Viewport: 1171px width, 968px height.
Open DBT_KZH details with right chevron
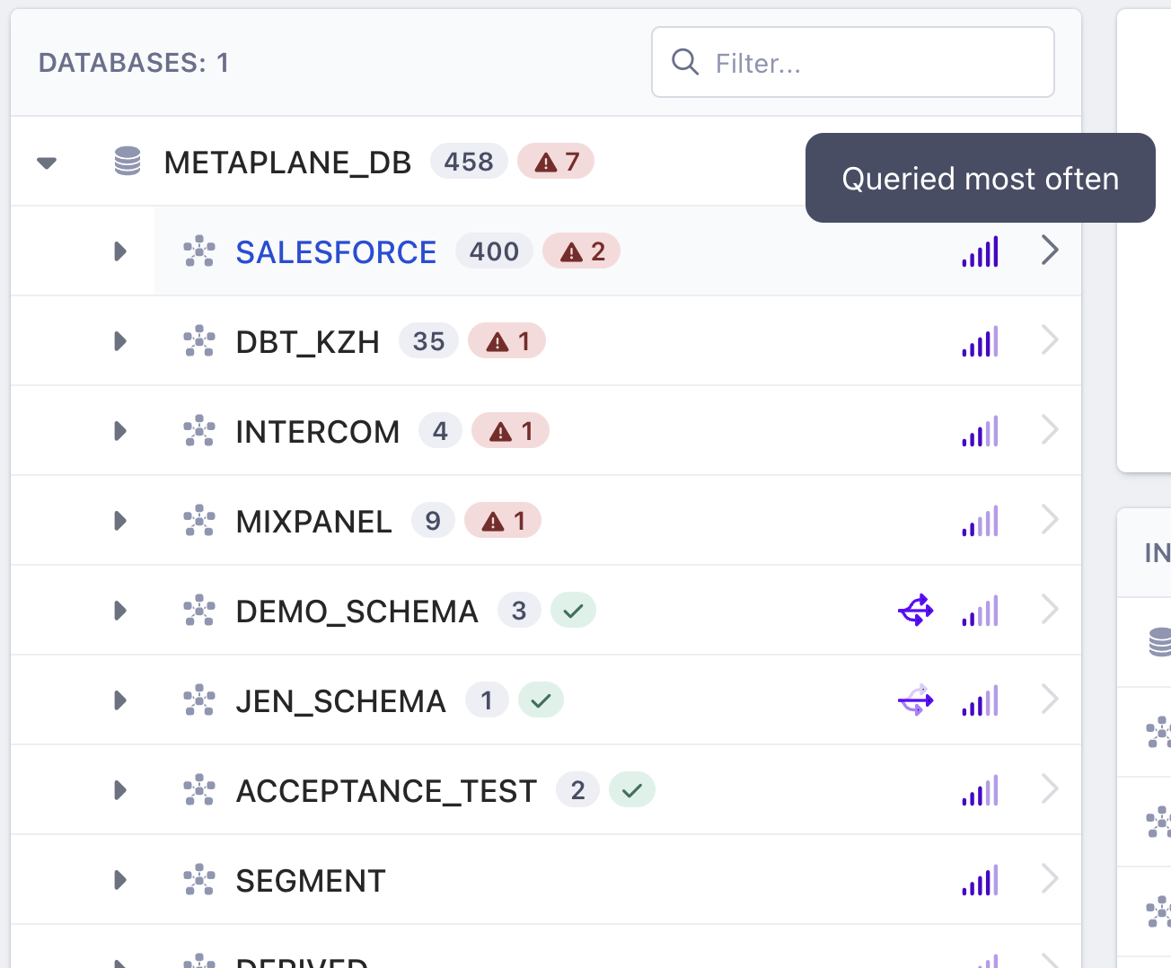[x=1050, y=340]
